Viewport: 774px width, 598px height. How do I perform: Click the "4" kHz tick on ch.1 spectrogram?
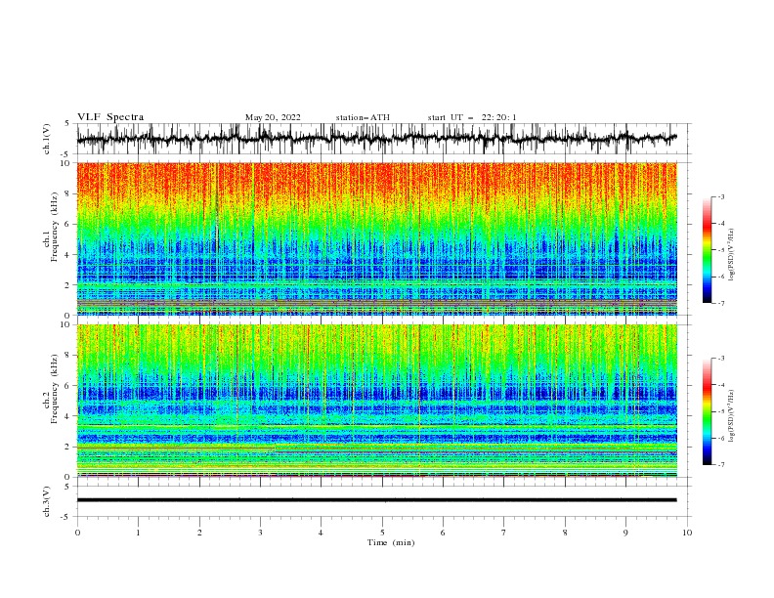click(x=67, y=255)
